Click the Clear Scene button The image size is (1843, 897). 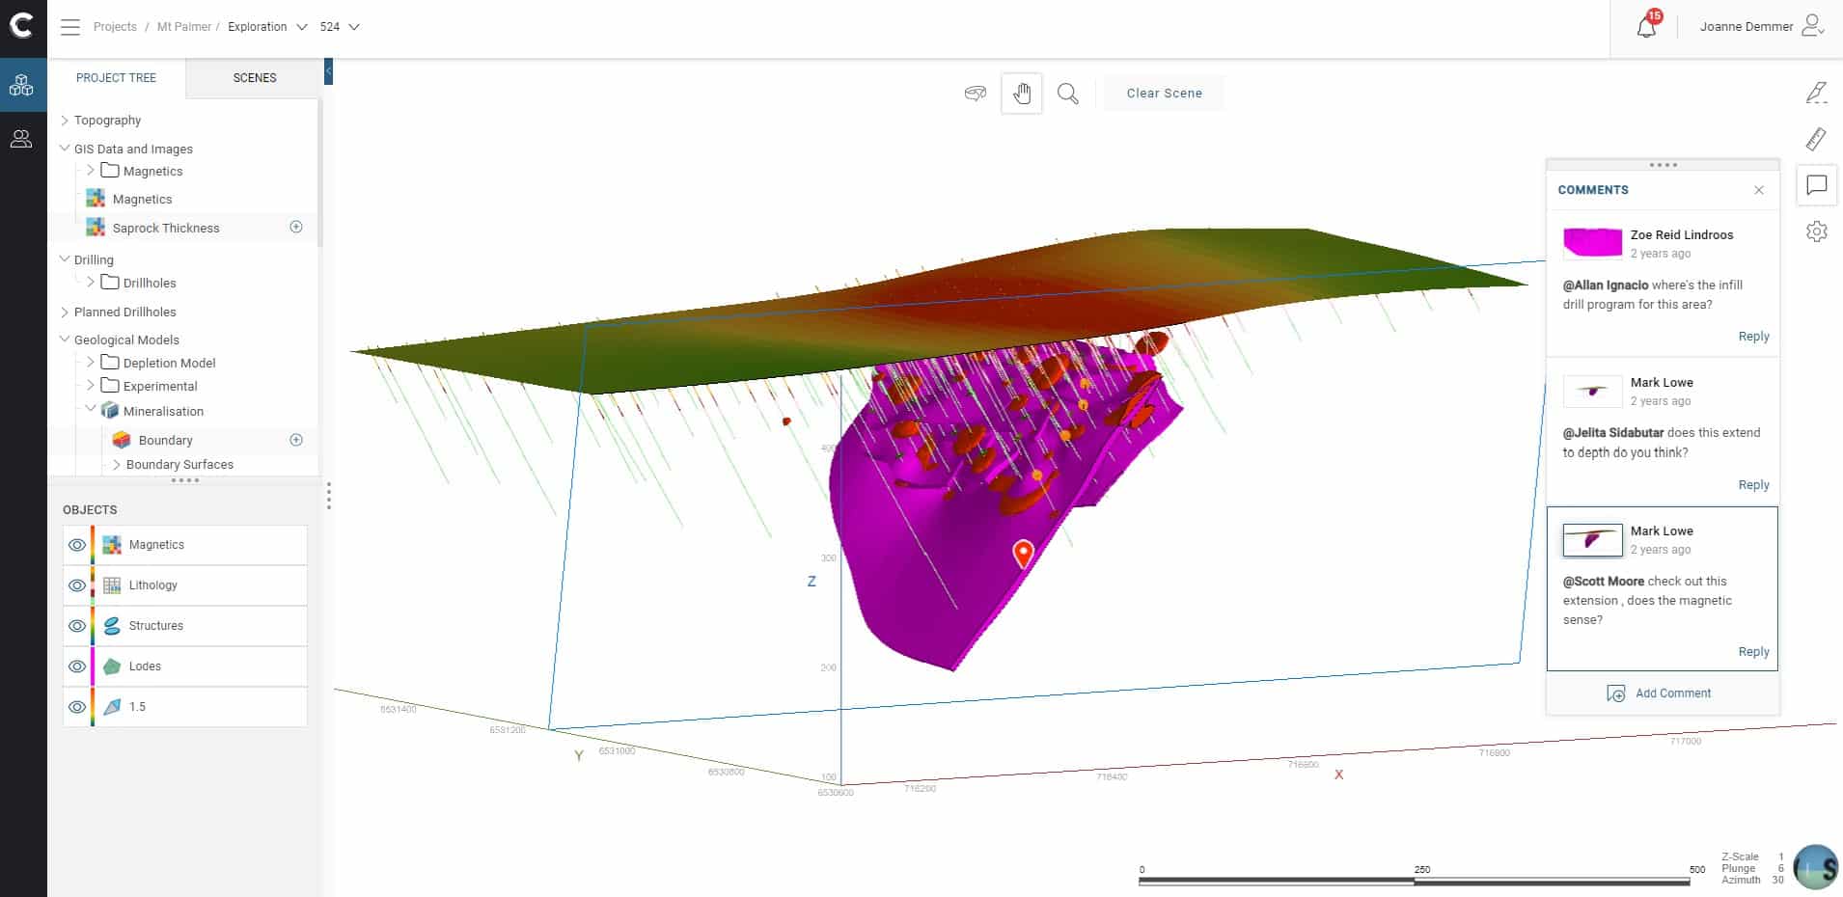[x=1164, y=94]
